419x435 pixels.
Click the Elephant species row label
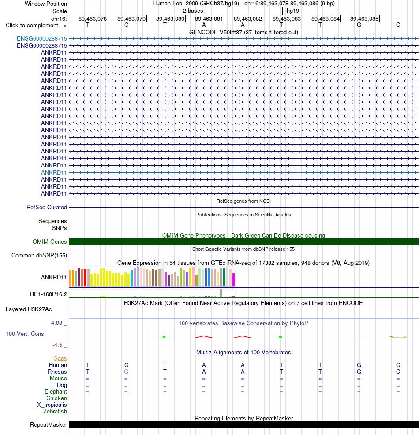56,392
